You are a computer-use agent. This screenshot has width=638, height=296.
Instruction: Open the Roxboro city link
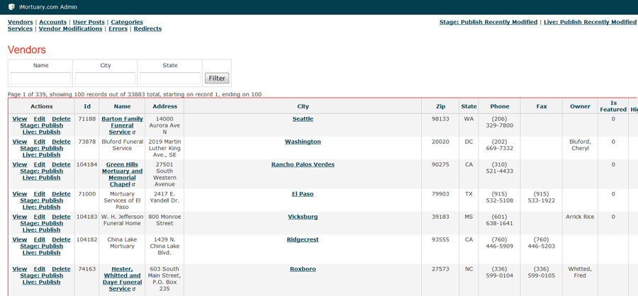tap(303, 269)
